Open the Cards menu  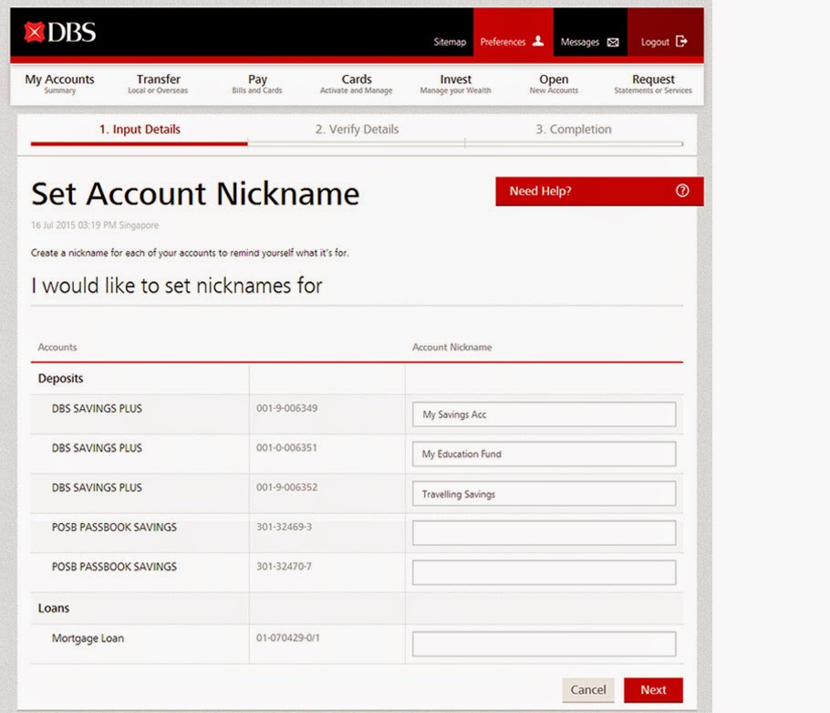click(x=357, y=84)
